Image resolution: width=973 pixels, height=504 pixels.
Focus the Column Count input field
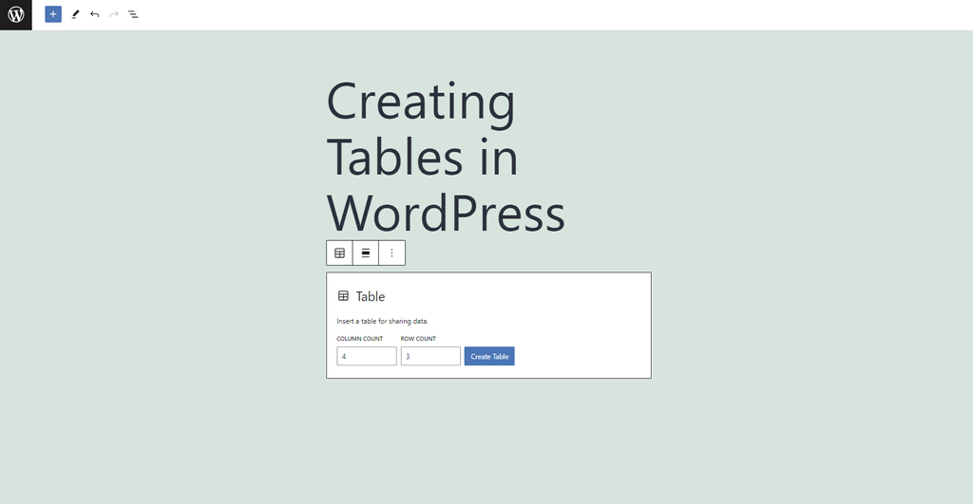366,356
